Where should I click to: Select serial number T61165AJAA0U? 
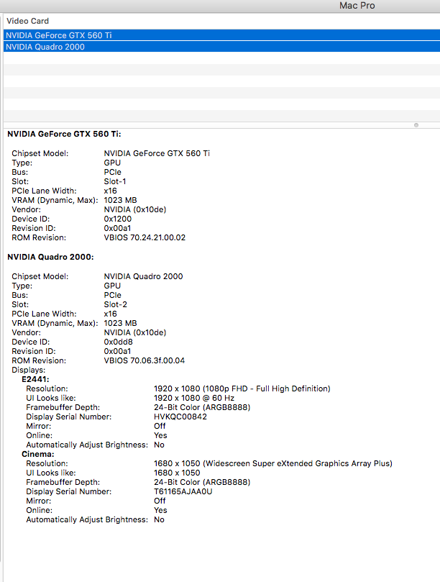tap(183, 491)
